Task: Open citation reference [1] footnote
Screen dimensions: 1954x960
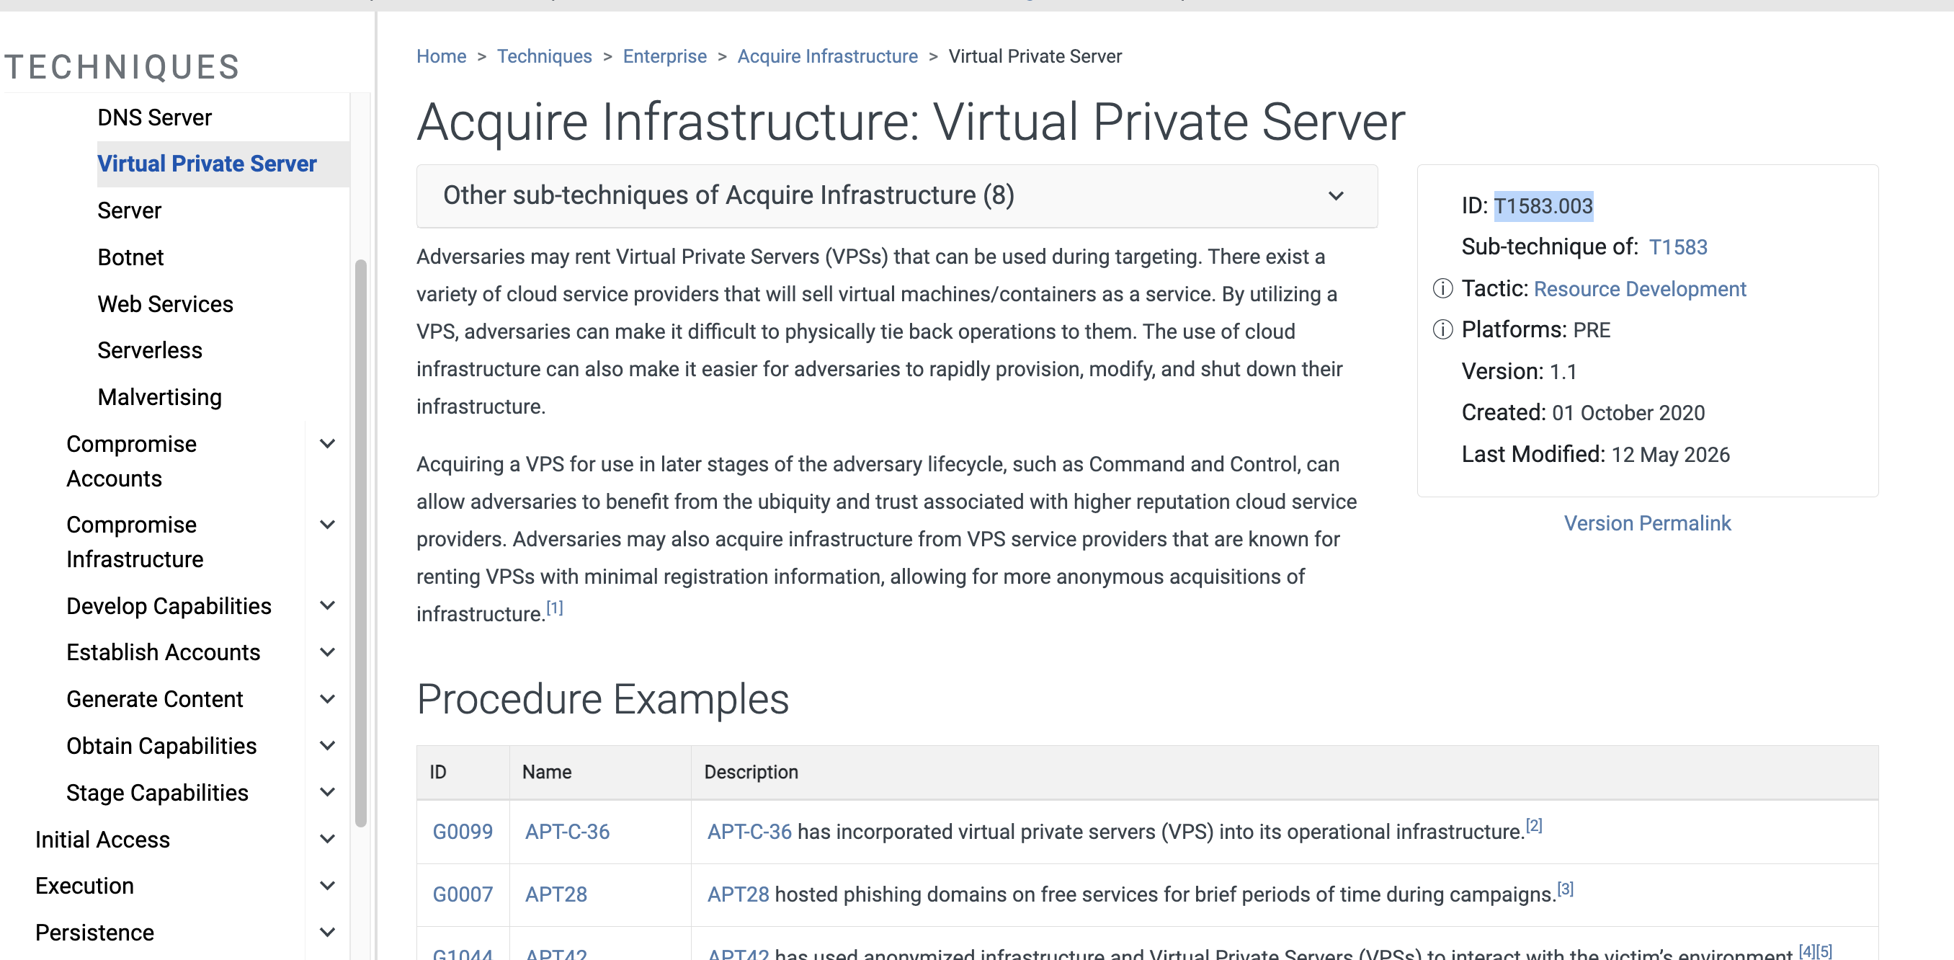Action: click(x=555, y=608)
